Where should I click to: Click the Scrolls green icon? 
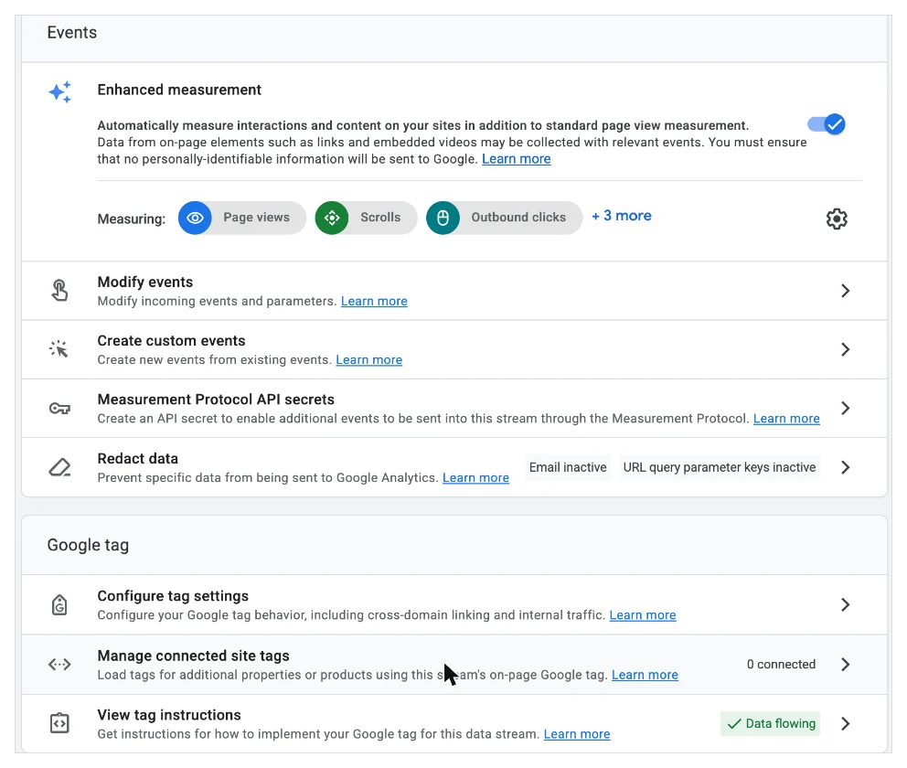click(332, 218)
